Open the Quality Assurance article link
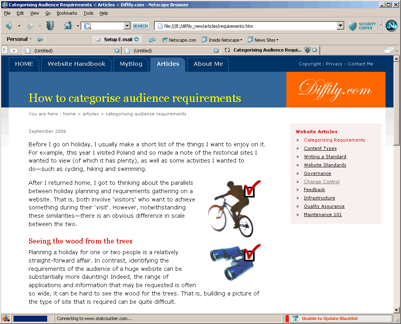 pyautogui.click(x=324, y=206)
